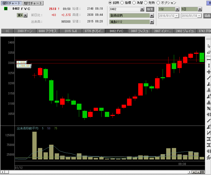Click the 50 period volume average label
The width and height of the screenshot is (211, 175).
49,128
